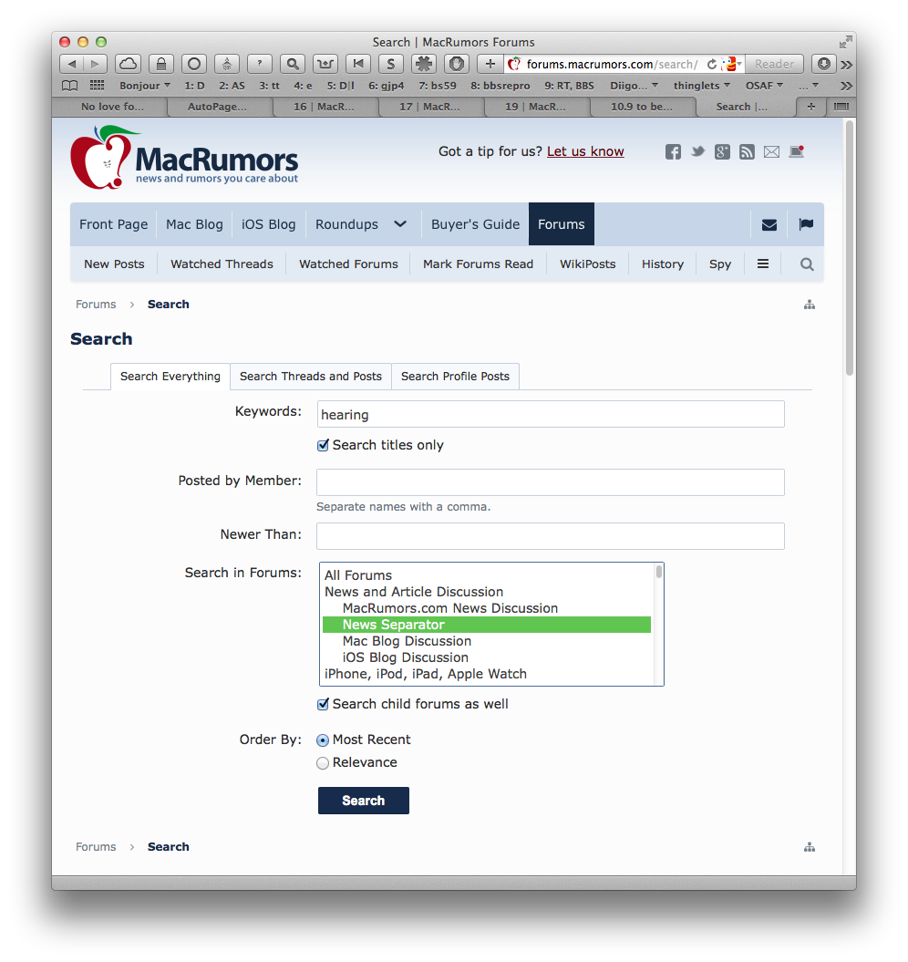Show Reading List book icon
This screenshot has width=908, height=962.
(70, 86)
